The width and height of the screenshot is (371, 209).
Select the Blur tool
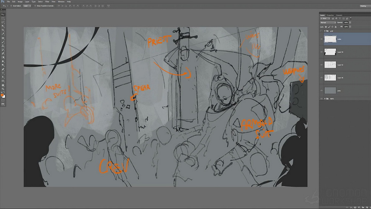3,61
